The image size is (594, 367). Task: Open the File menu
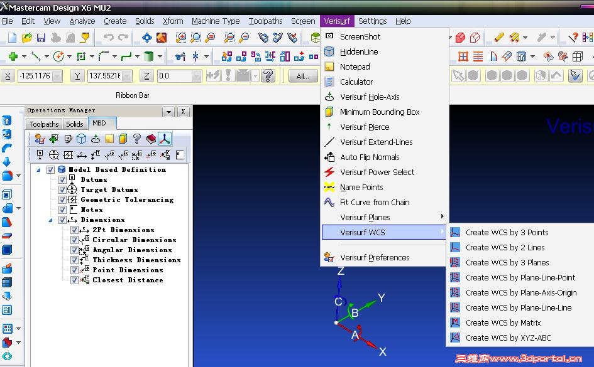7,21
